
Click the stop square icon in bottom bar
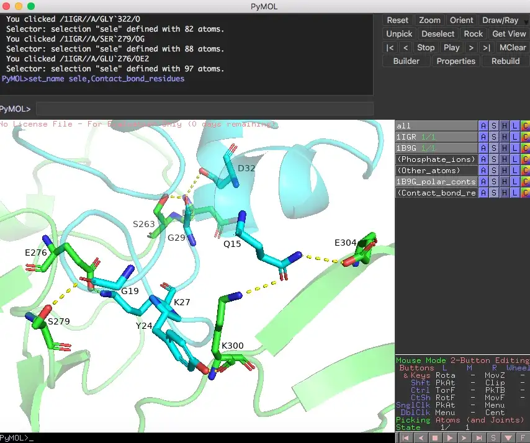click(x=435, y=438)
